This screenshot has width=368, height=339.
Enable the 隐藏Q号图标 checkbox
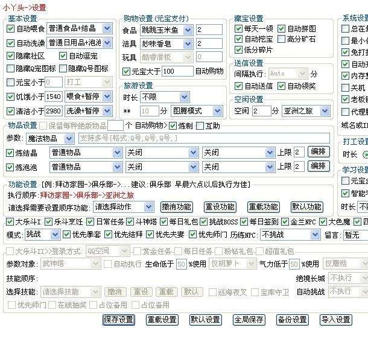point(63,69)
